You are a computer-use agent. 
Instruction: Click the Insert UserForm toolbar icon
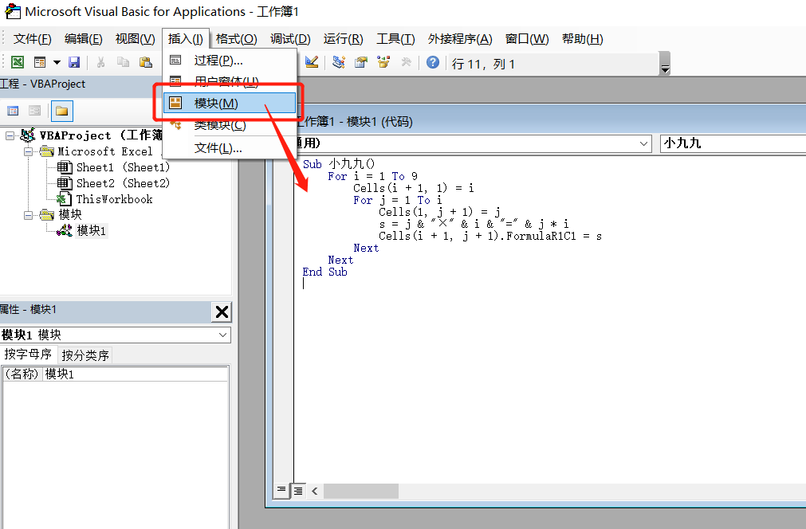[40, 62]
